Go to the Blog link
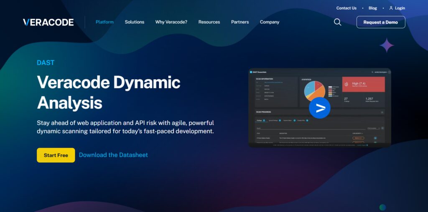428x212 pixels. [372, 8]
